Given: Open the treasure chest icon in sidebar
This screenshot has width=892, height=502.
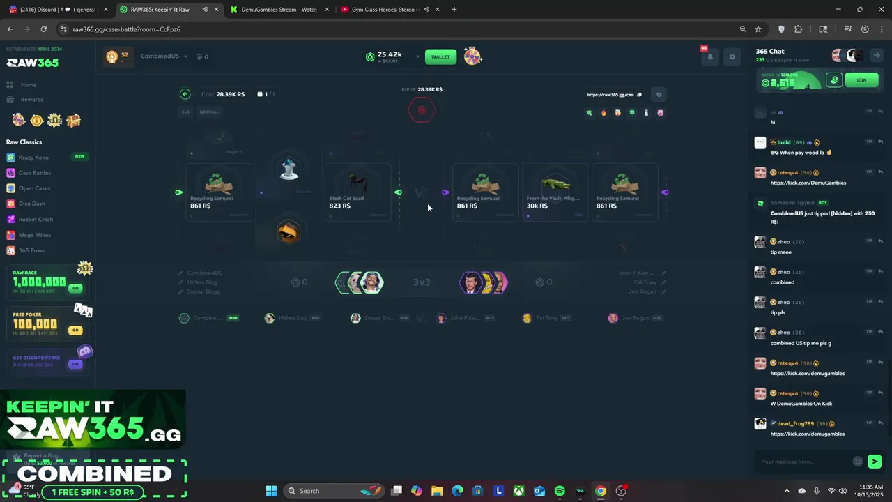Looking at the screenshot, I should click(x=73, y=121).
